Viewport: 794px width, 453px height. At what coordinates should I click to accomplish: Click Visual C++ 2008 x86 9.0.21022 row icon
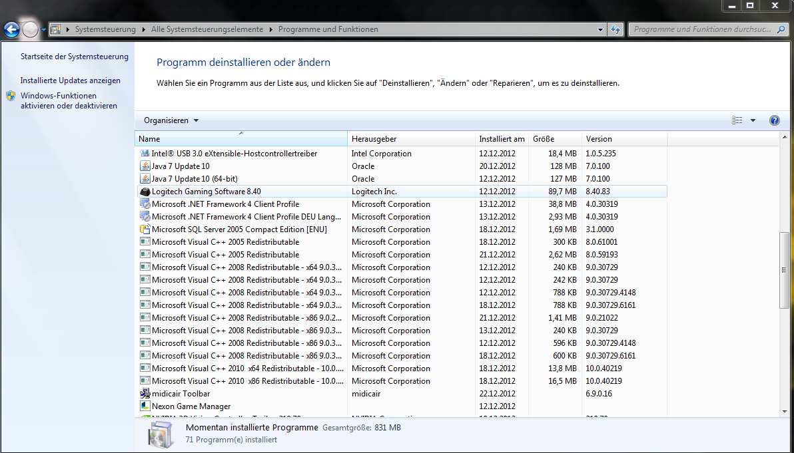point(145,317)
